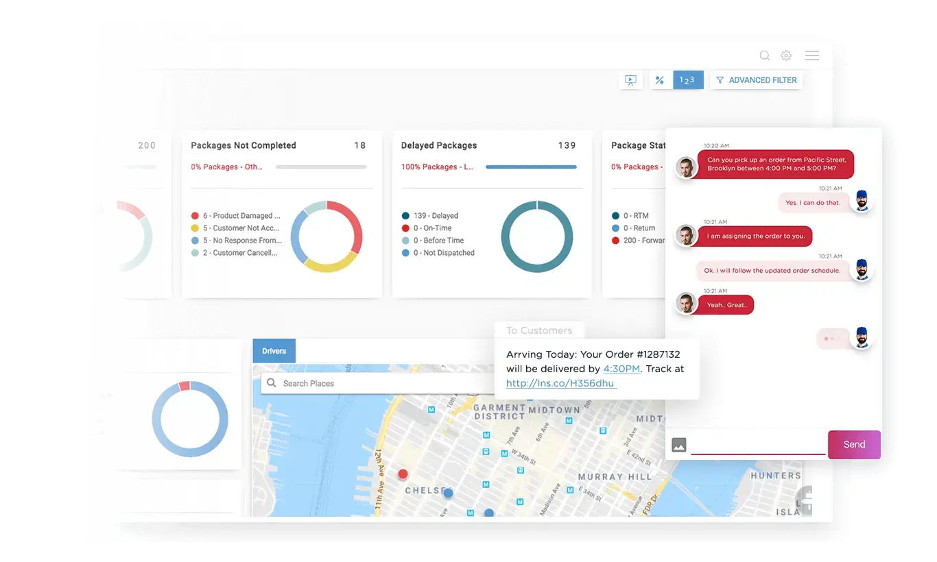
Task: Open the hamburger menu icon
Action: point(812,56)
